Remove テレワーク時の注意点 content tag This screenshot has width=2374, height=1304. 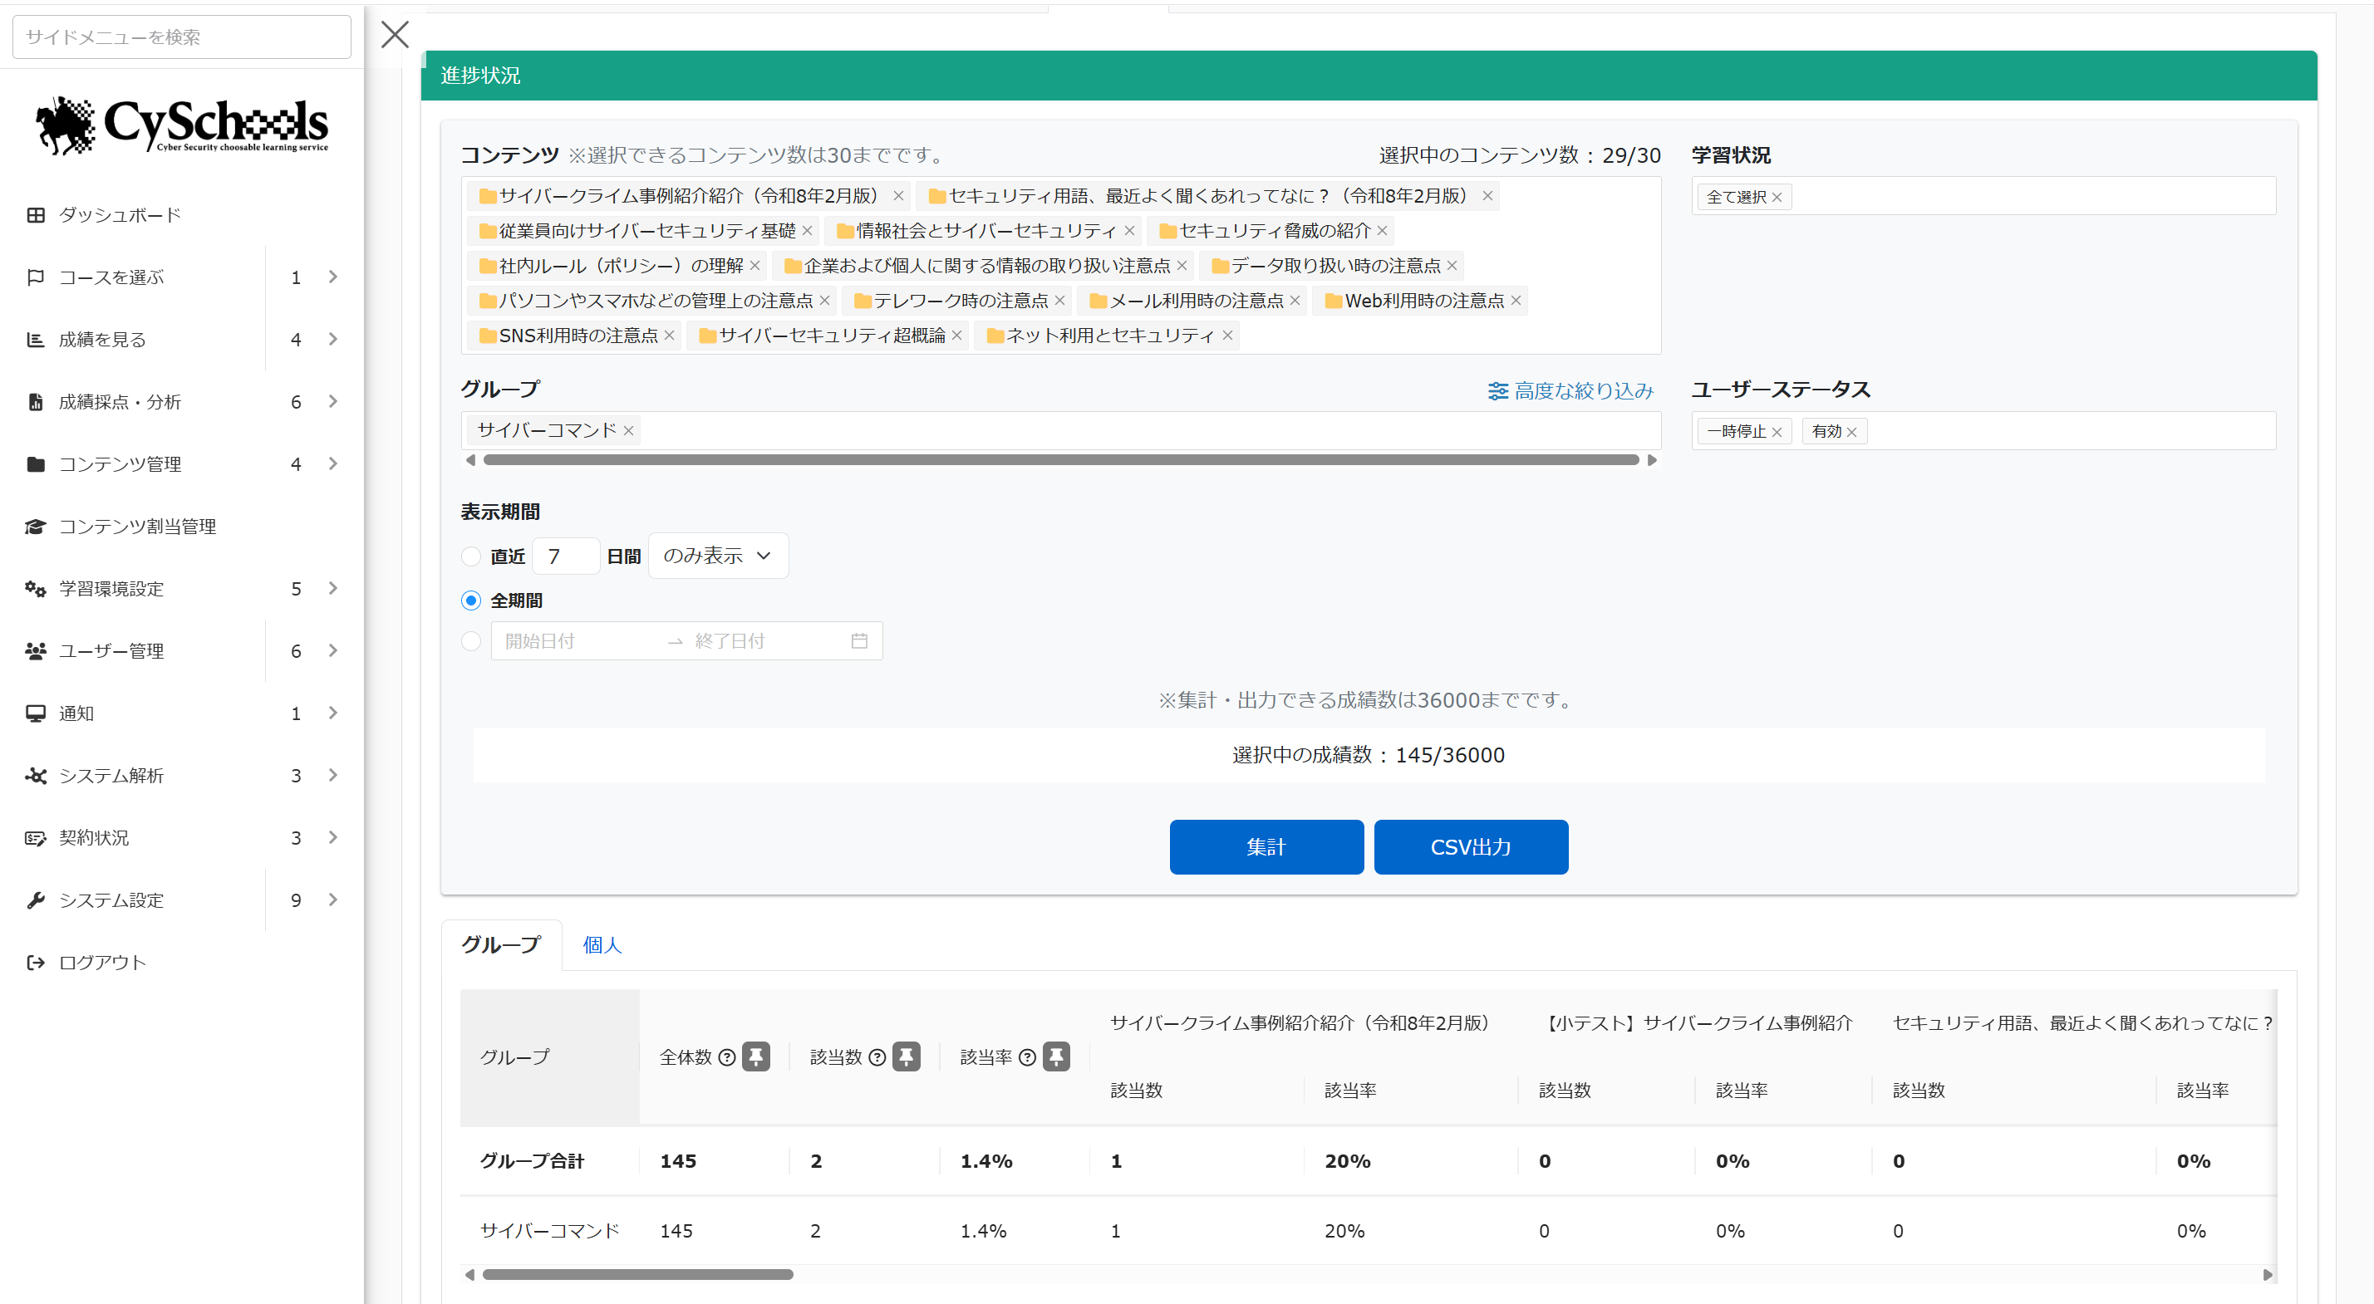pos(1059,301)
